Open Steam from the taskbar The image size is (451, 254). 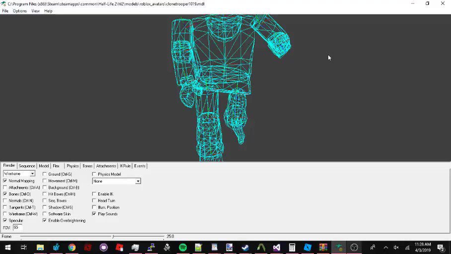(245, 247)
